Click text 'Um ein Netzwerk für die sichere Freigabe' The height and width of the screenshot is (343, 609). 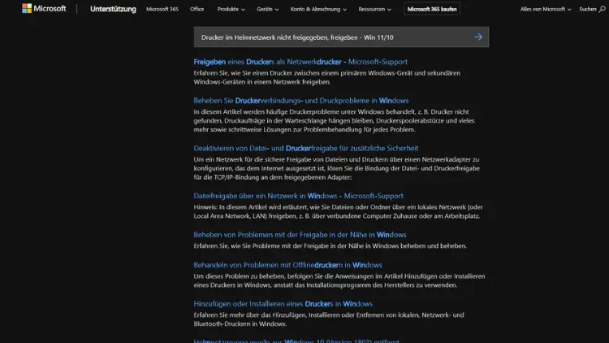pyautogui.click(x=337, y=168)
